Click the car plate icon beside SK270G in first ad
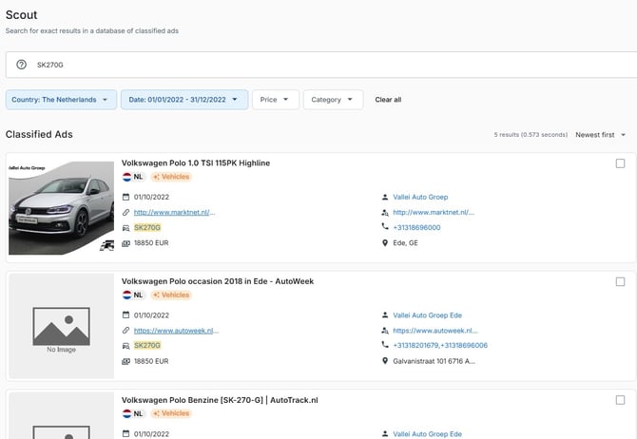This screenshot has width=637, height=439. pos(125,228)
